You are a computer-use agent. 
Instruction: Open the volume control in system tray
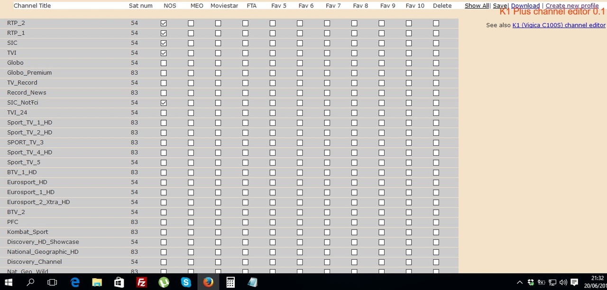[x=563, y=282]
